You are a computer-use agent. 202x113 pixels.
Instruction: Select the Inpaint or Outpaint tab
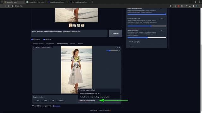pos(62,44)
